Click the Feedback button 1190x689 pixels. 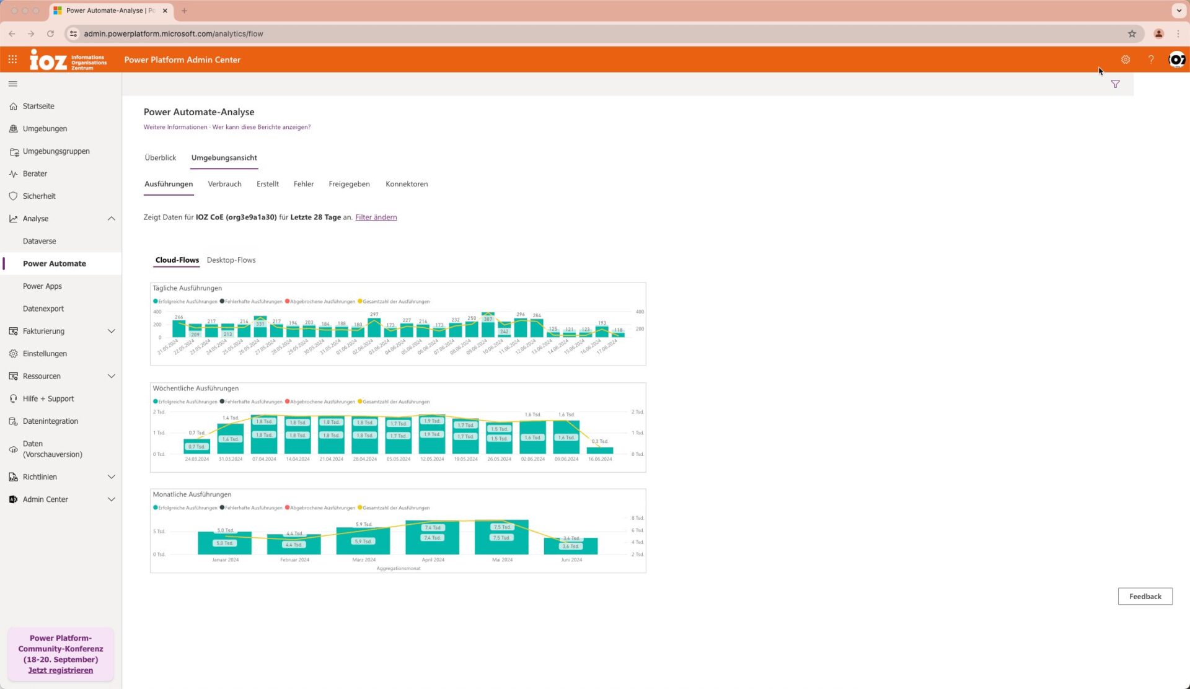[x=1145, y=597]
